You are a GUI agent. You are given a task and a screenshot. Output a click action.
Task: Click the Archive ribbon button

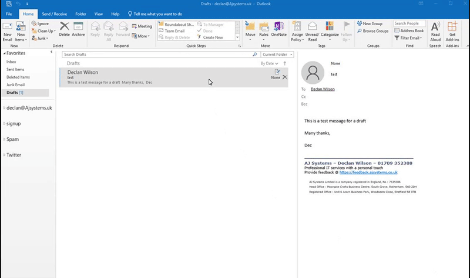click(78, 29)
